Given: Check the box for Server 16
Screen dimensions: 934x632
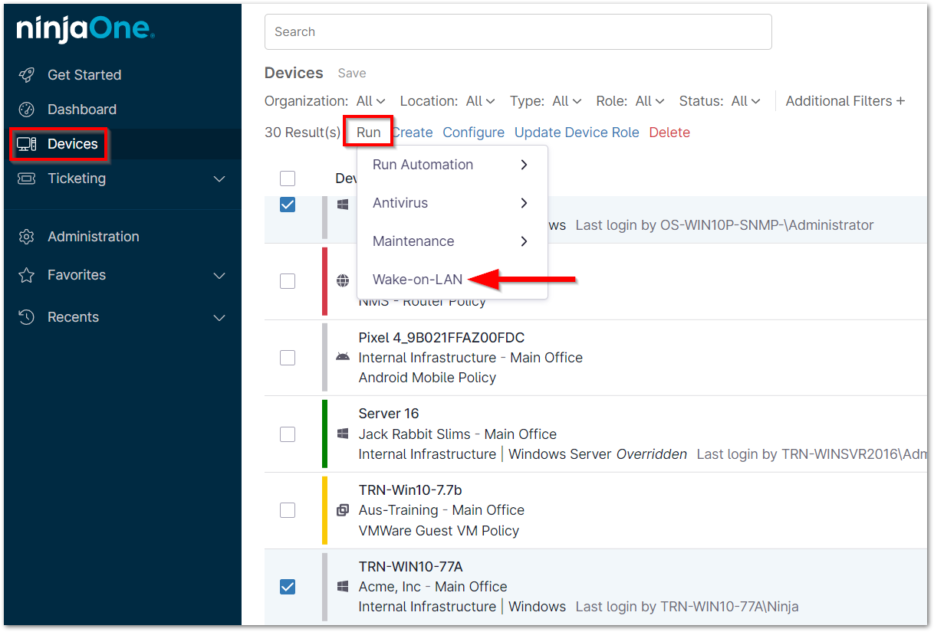Looking at the screenshot, I should pos(288,434).
